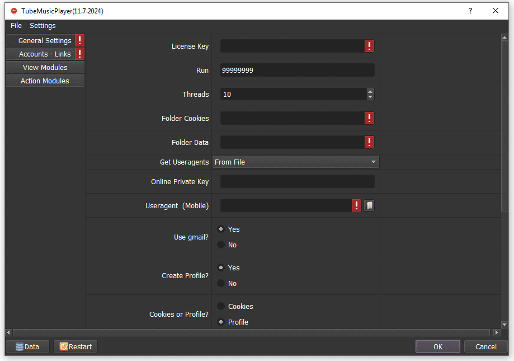Click the warning icon in Useragent (Mobile) field
Screen dimensions: 514x361
pyautogui.click(x=356, y=205)
